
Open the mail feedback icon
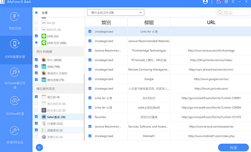[x=219, y=2]
